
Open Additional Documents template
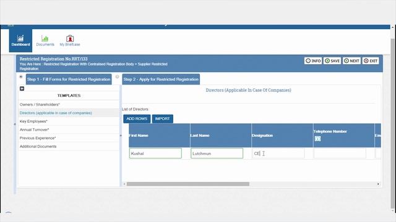(x=69, y=146)
